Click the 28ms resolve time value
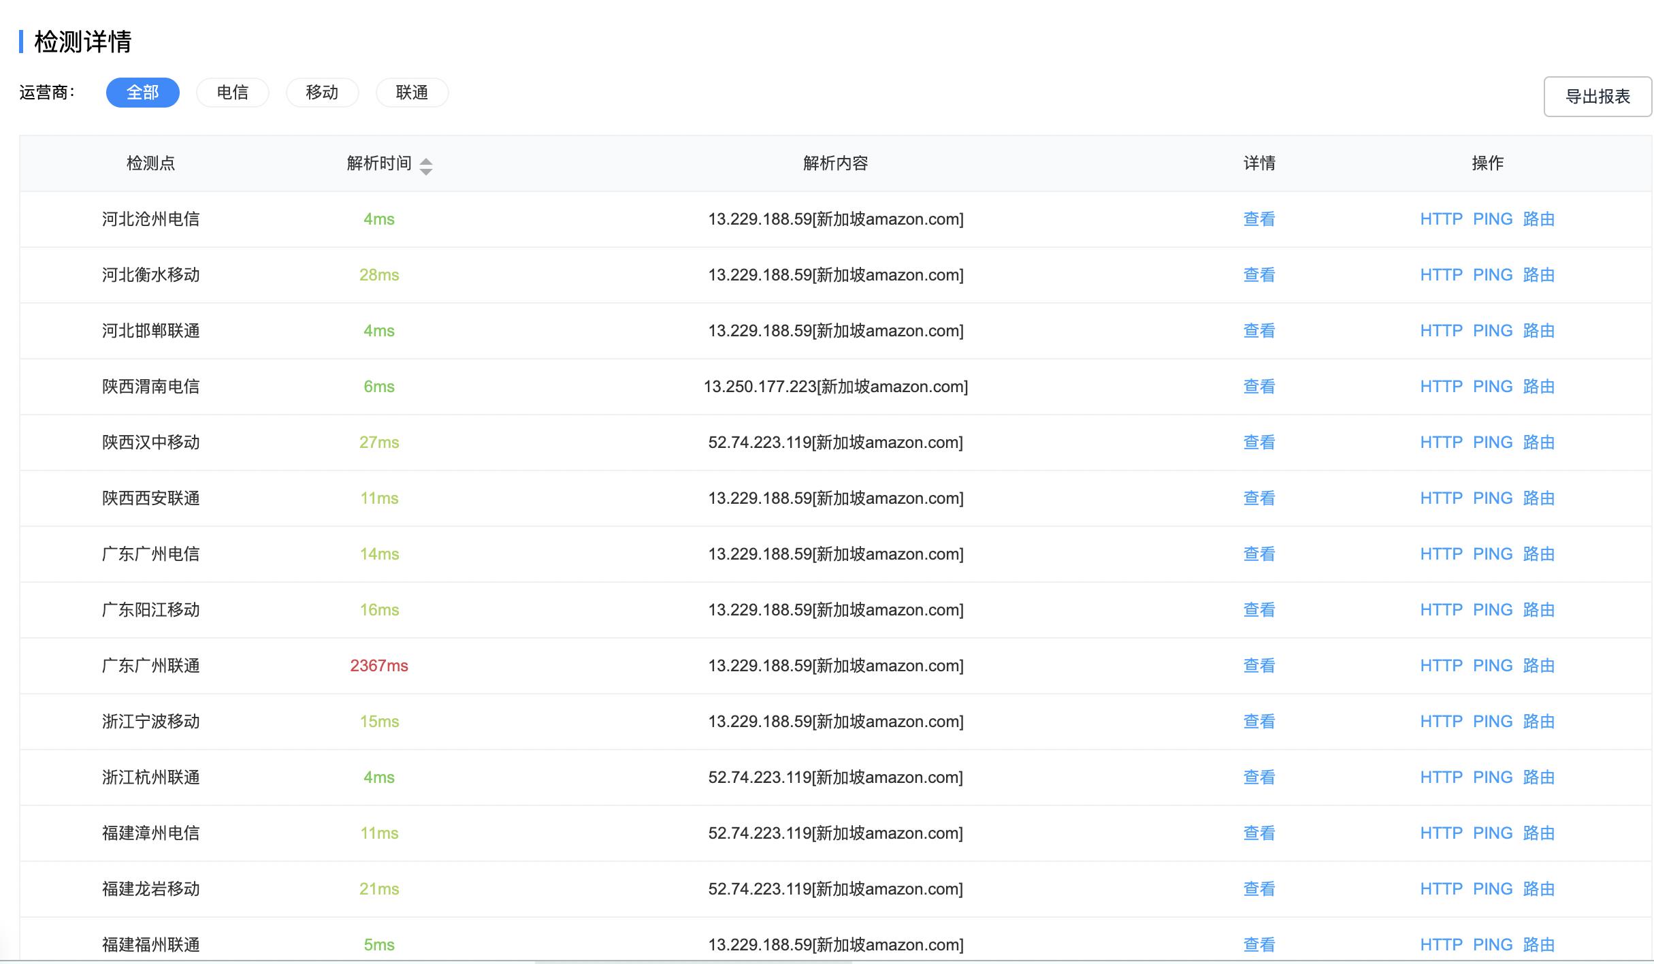This screenshot has height=964, width=1654. [379, 275]
